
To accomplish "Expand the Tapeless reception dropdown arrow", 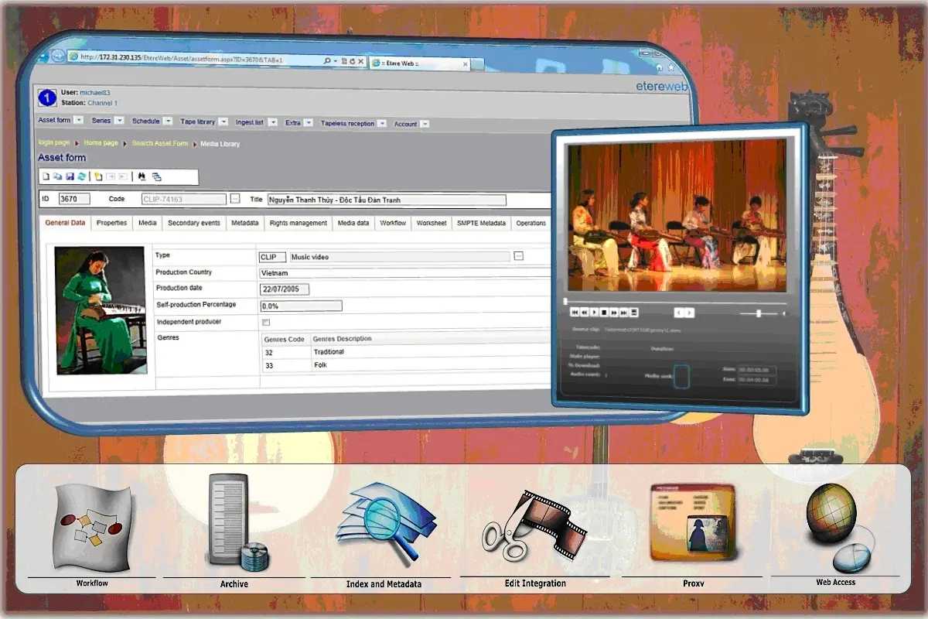I will tap(382, 123).
